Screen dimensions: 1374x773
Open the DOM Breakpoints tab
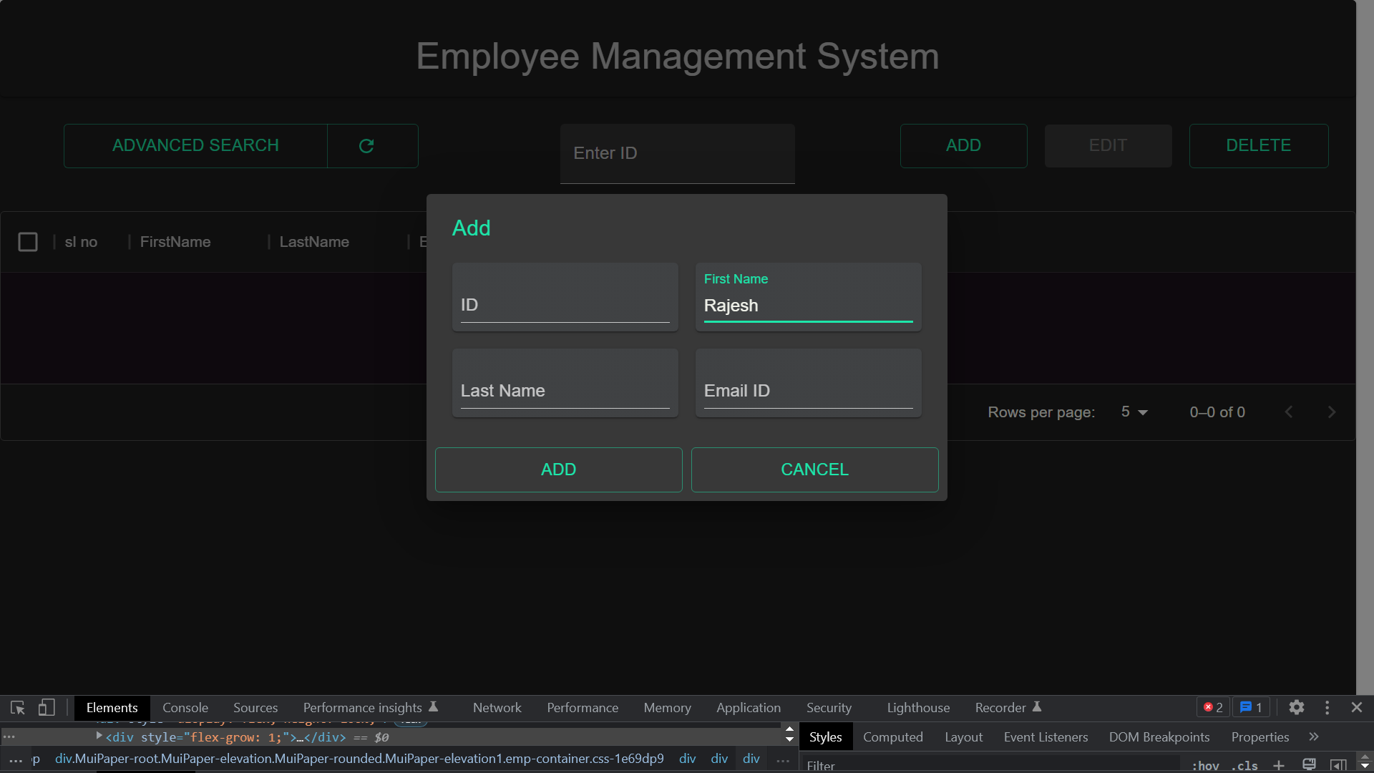[1159, 737]
